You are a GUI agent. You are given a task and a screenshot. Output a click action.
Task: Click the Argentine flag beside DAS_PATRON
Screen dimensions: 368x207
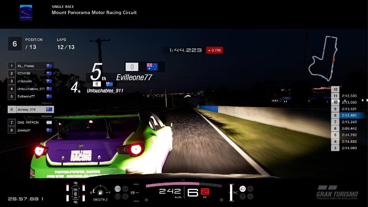pyautogui.click(x=49, y=122)
